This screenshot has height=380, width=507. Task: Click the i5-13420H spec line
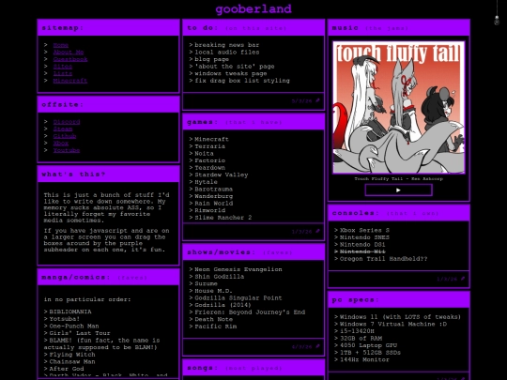tap(357, 331)
